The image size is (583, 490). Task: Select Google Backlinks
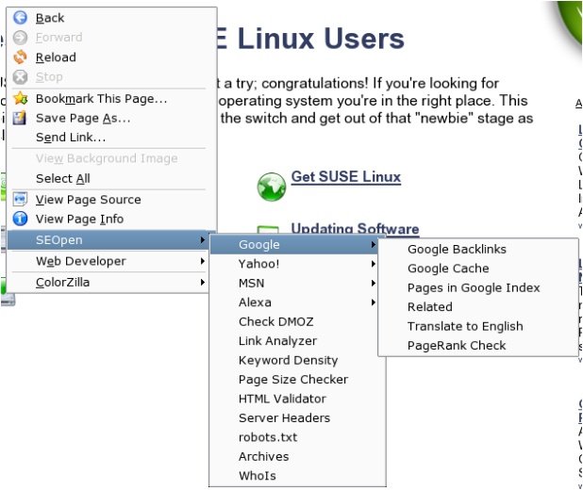point(457,250)
